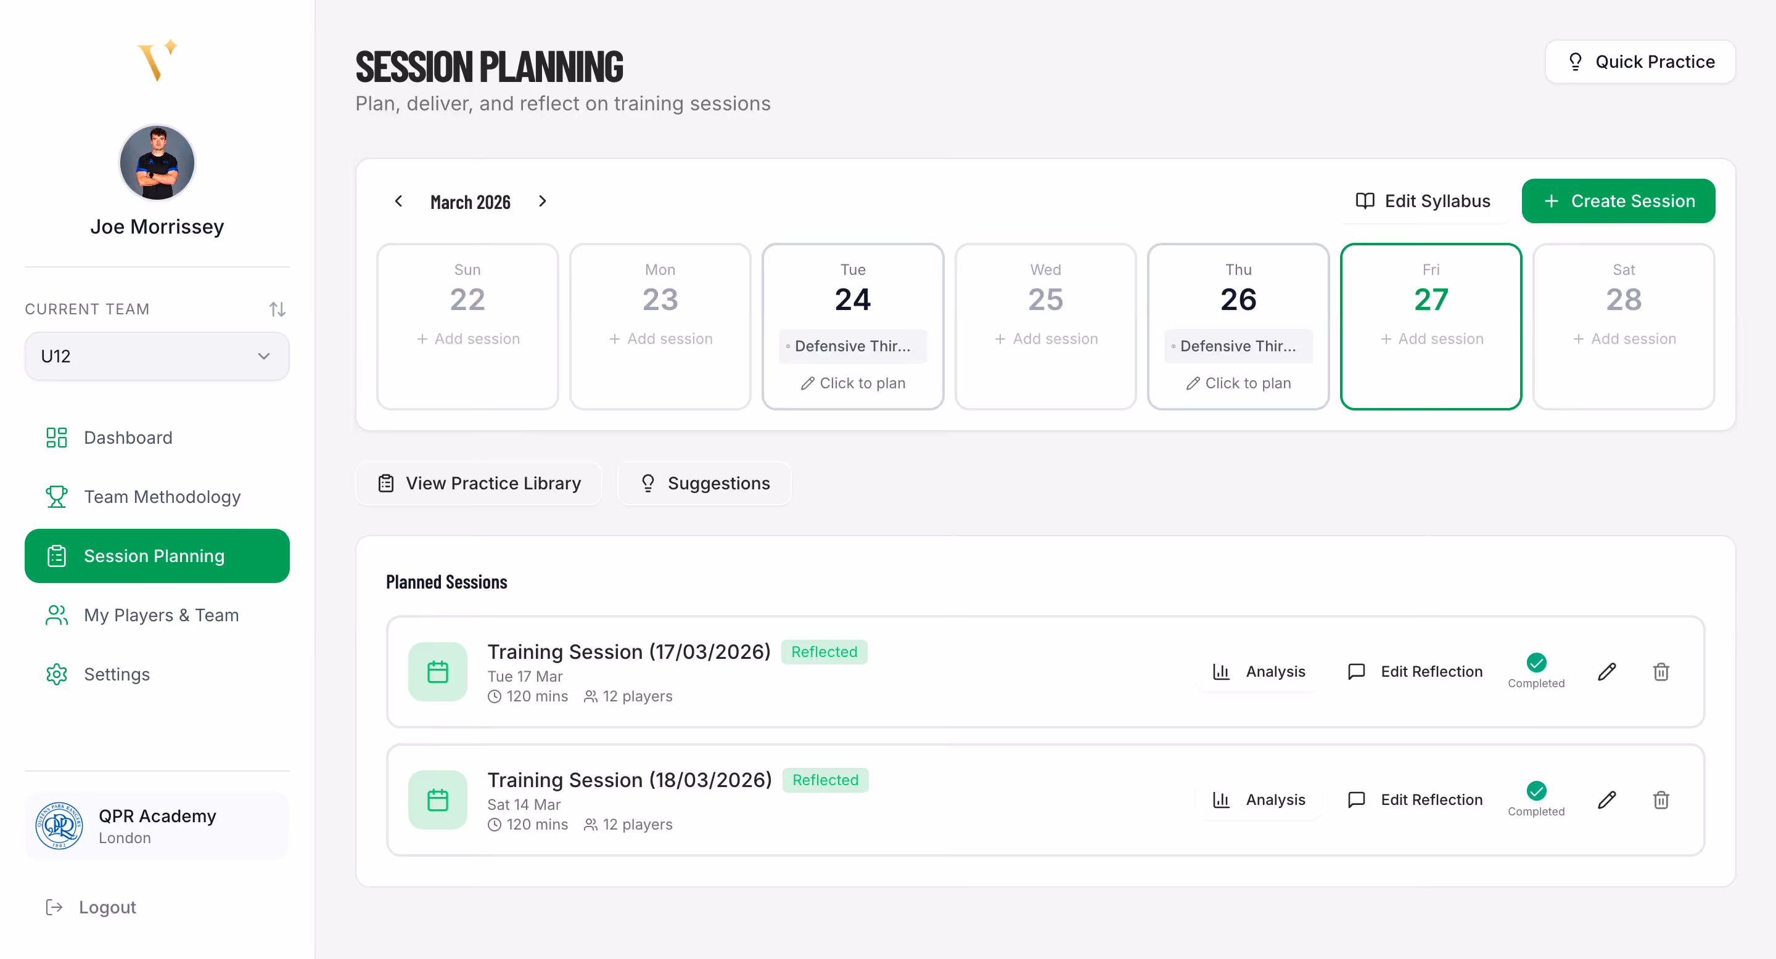Click Defensive Third session on Tuesday 24
This screenshot has height=959, width=1776.
[x=852, y=346]
